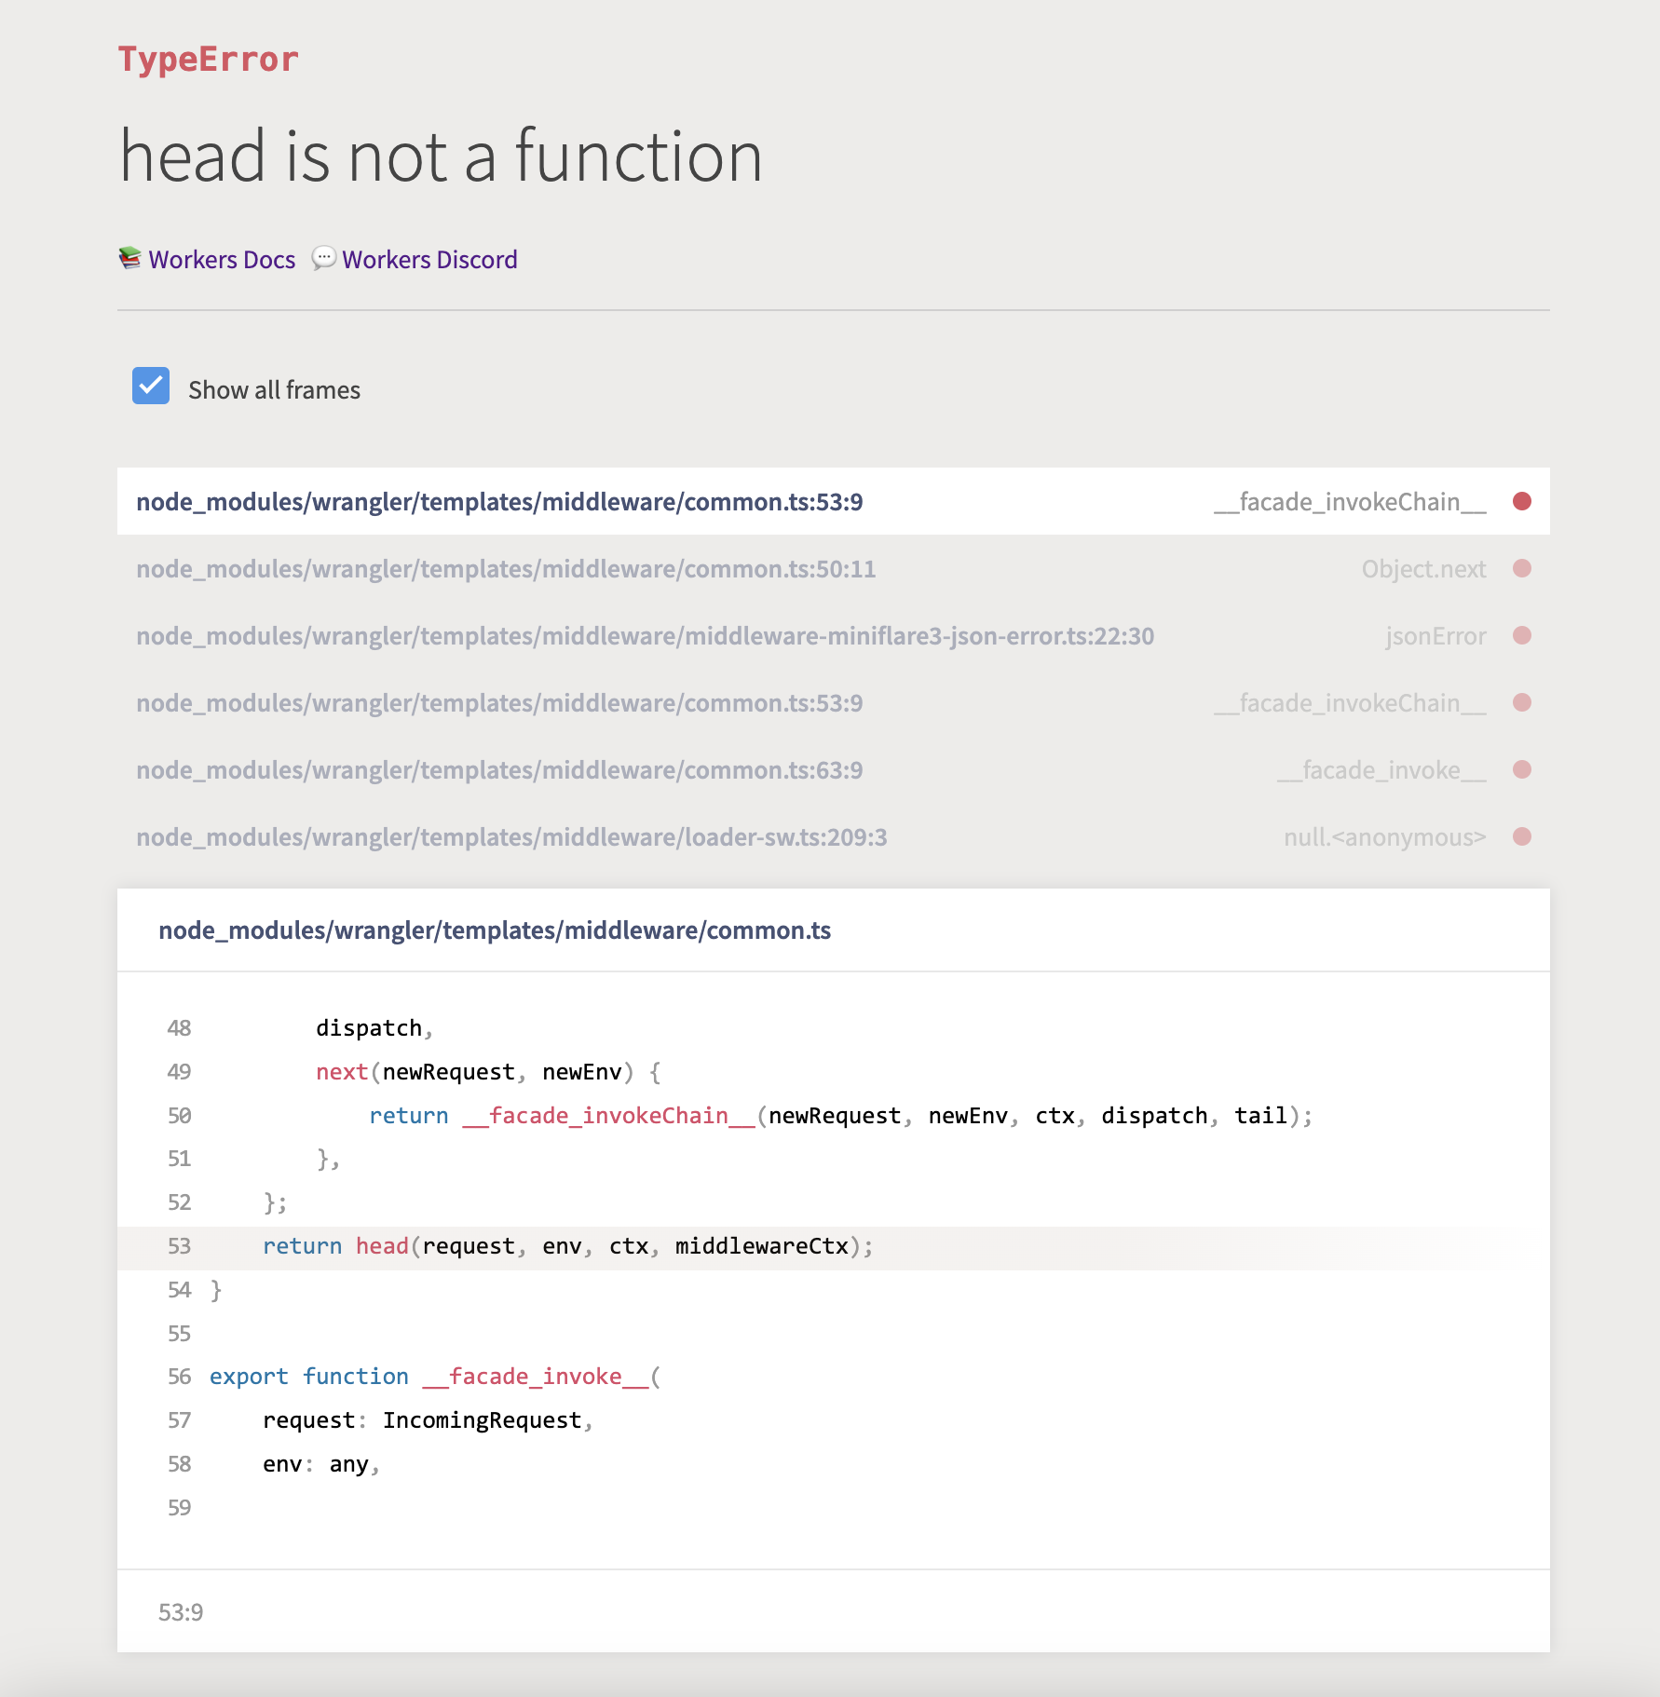Click the 53:9 position label below the code
Viewport: 1660px width, 1697px height.
181,1612
